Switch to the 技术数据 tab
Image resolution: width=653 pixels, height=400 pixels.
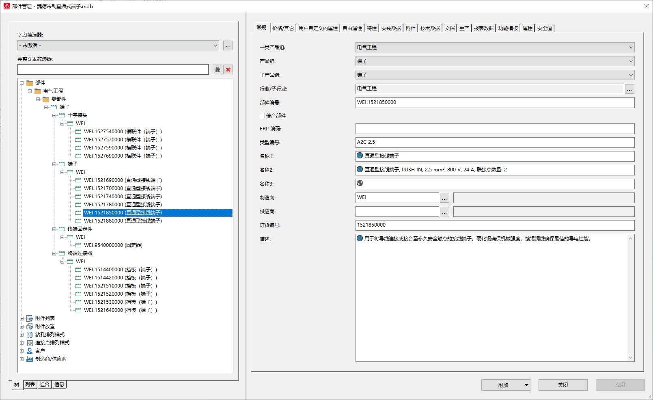pos(430,28)
